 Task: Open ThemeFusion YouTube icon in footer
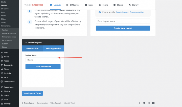(153, 103)
